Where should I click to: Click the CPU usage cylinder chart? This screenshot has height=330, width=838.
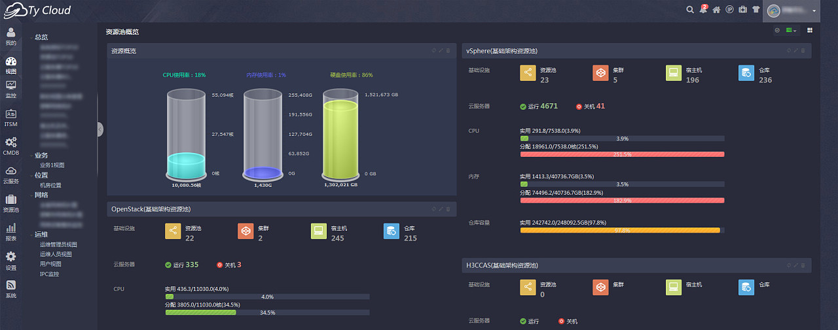click(x=187, y=135)
